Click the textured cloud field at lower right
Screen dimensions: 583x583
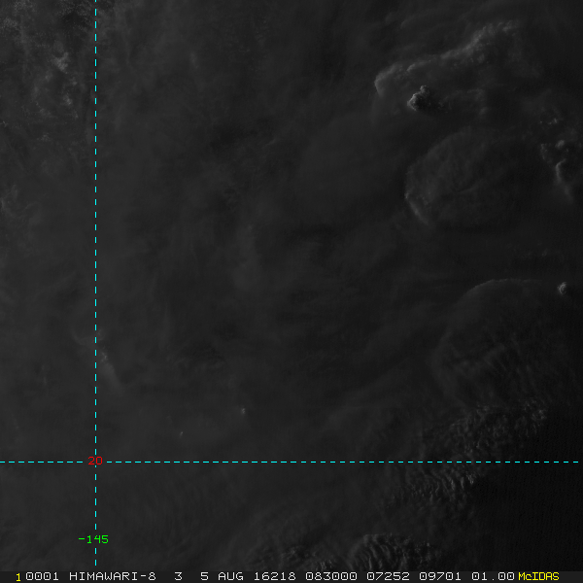coord(496,428)
